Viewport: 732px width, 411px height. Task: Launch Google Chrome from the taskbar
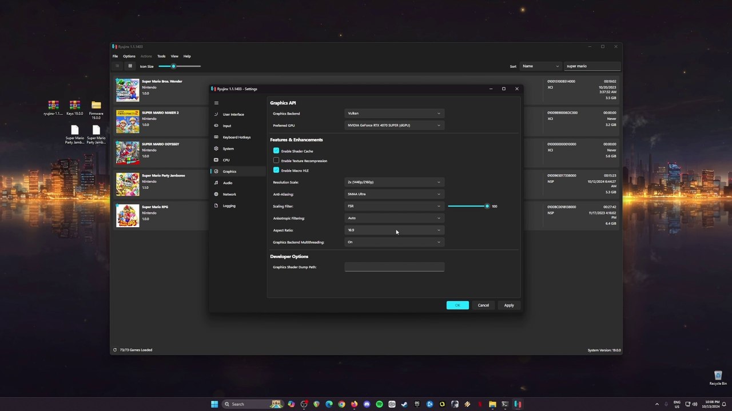[x=341, y=404]
